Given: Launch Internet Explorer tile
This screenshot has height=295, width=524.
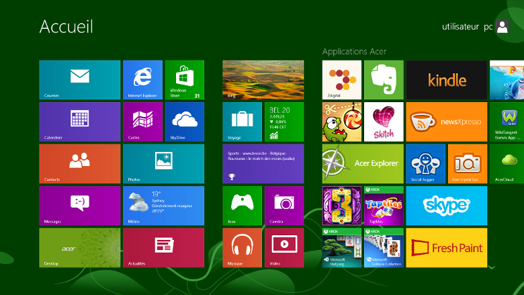Looking at the screenshot, I should point(142,80).
